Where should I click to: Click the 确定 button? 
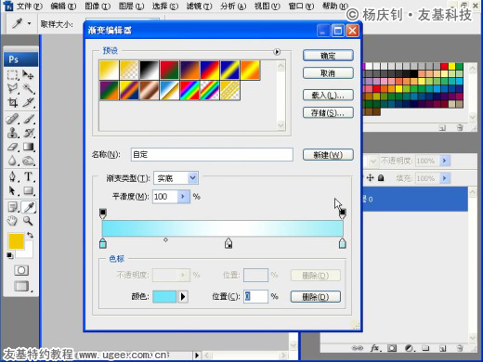[328, 56]
